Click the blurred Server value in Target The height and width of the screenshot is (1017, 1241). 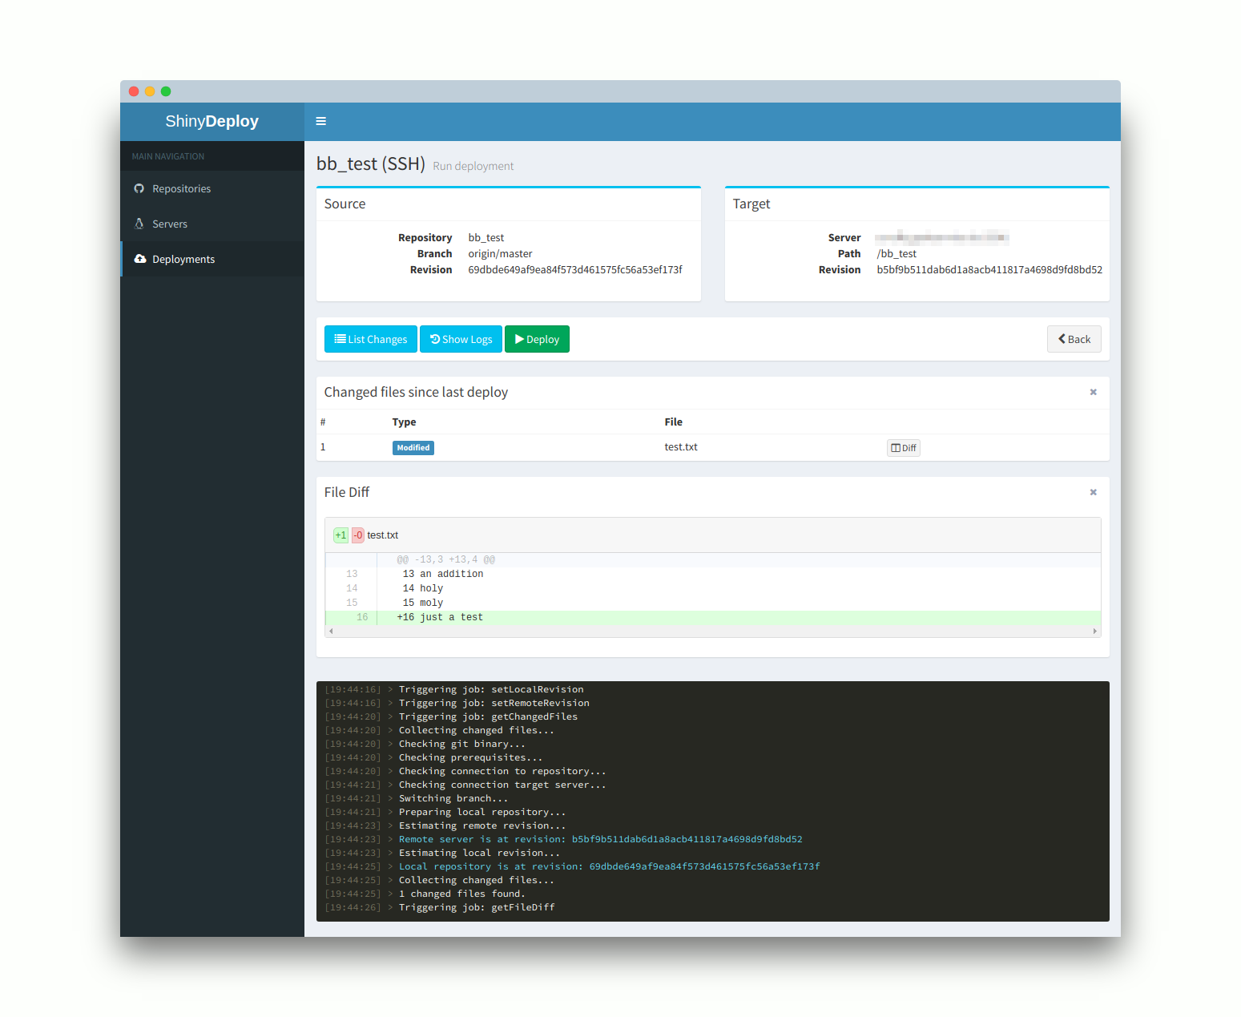point(942,237)
